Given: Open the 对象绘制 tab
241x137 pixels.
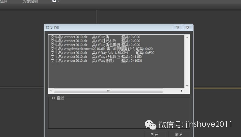Looking at the screenshot, I should (x=30, y=2).
